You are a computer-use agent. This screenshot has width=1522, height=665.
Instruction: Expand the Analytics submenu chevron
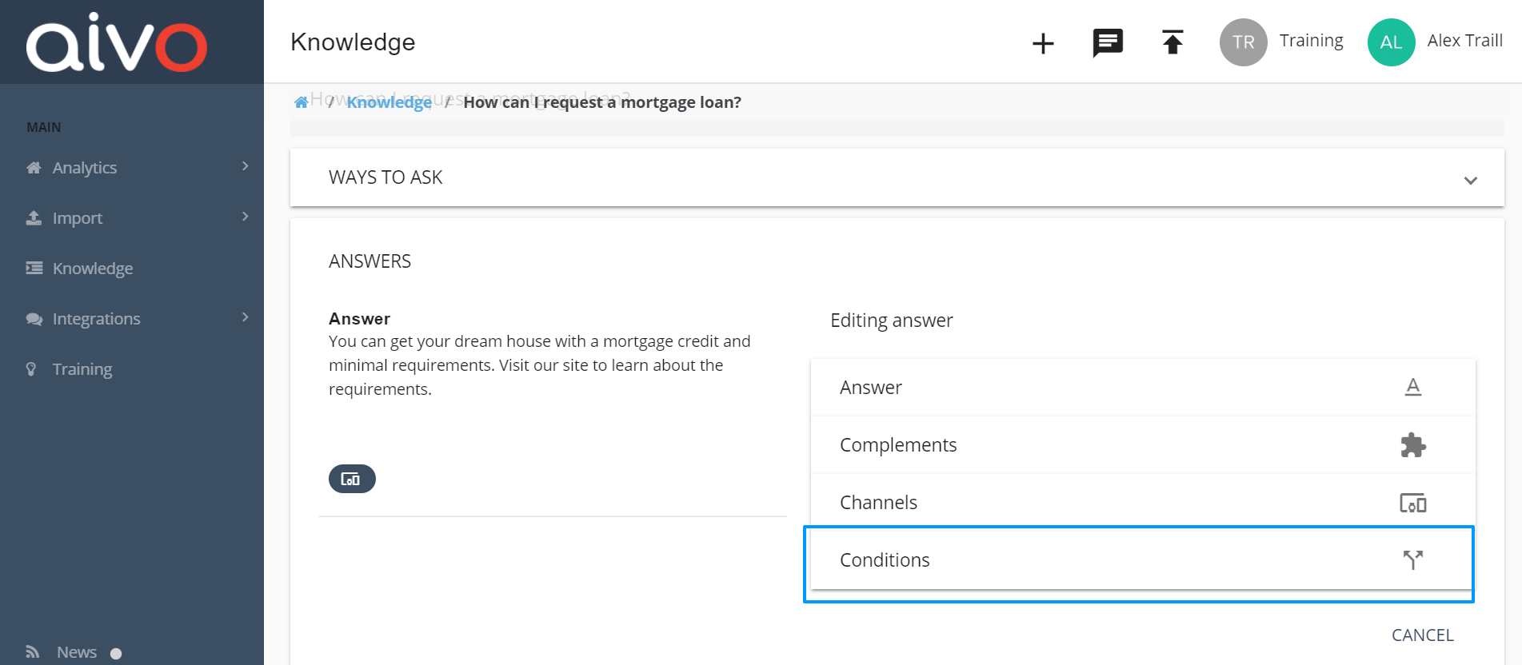tap(246, 166)
